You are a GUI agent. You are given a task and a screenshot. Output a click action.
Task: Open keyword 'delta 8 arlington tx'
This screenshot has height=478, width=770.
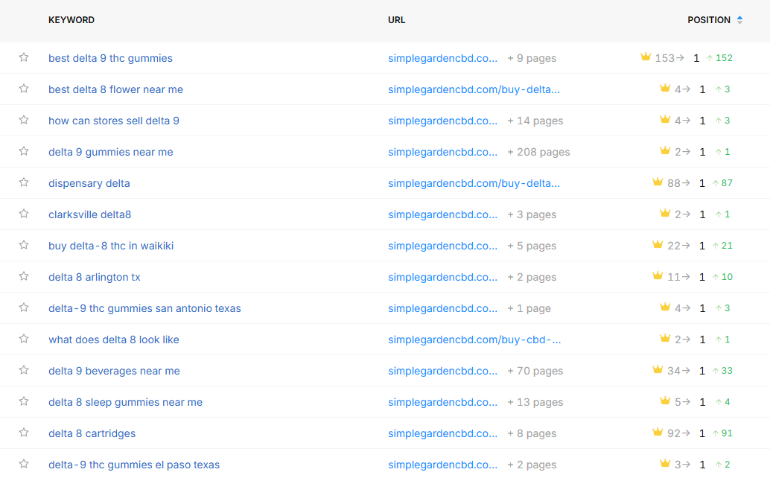point(95,277)
